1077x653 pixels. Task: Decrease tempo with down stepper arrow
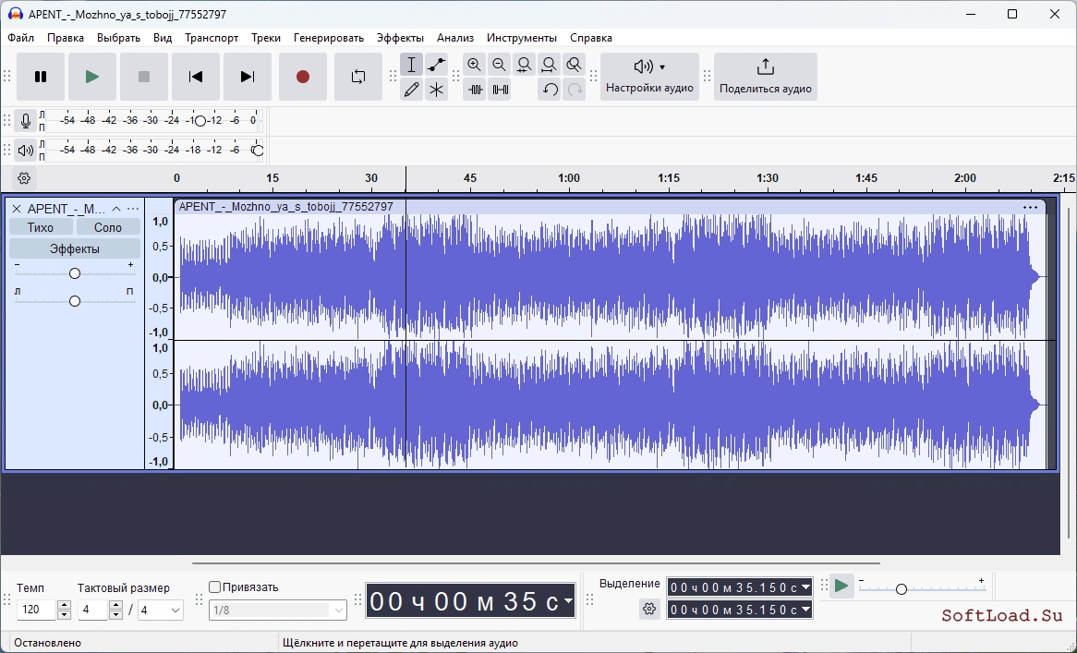coord(64,614)
